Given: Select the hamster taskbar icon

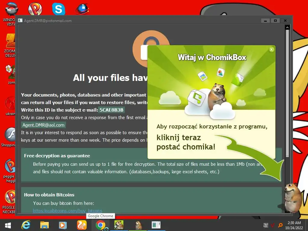Looking at the screenshot, I should pyautogui.click(x=138, y=225).
